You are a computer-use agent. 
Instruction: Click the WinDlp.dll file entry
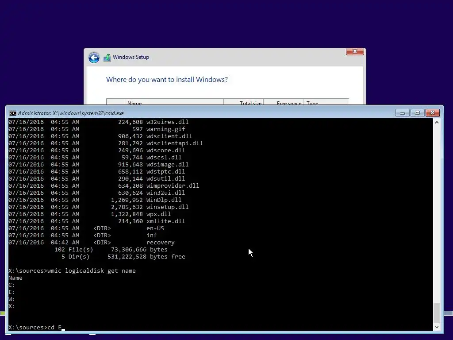click(x=95, y=200)
